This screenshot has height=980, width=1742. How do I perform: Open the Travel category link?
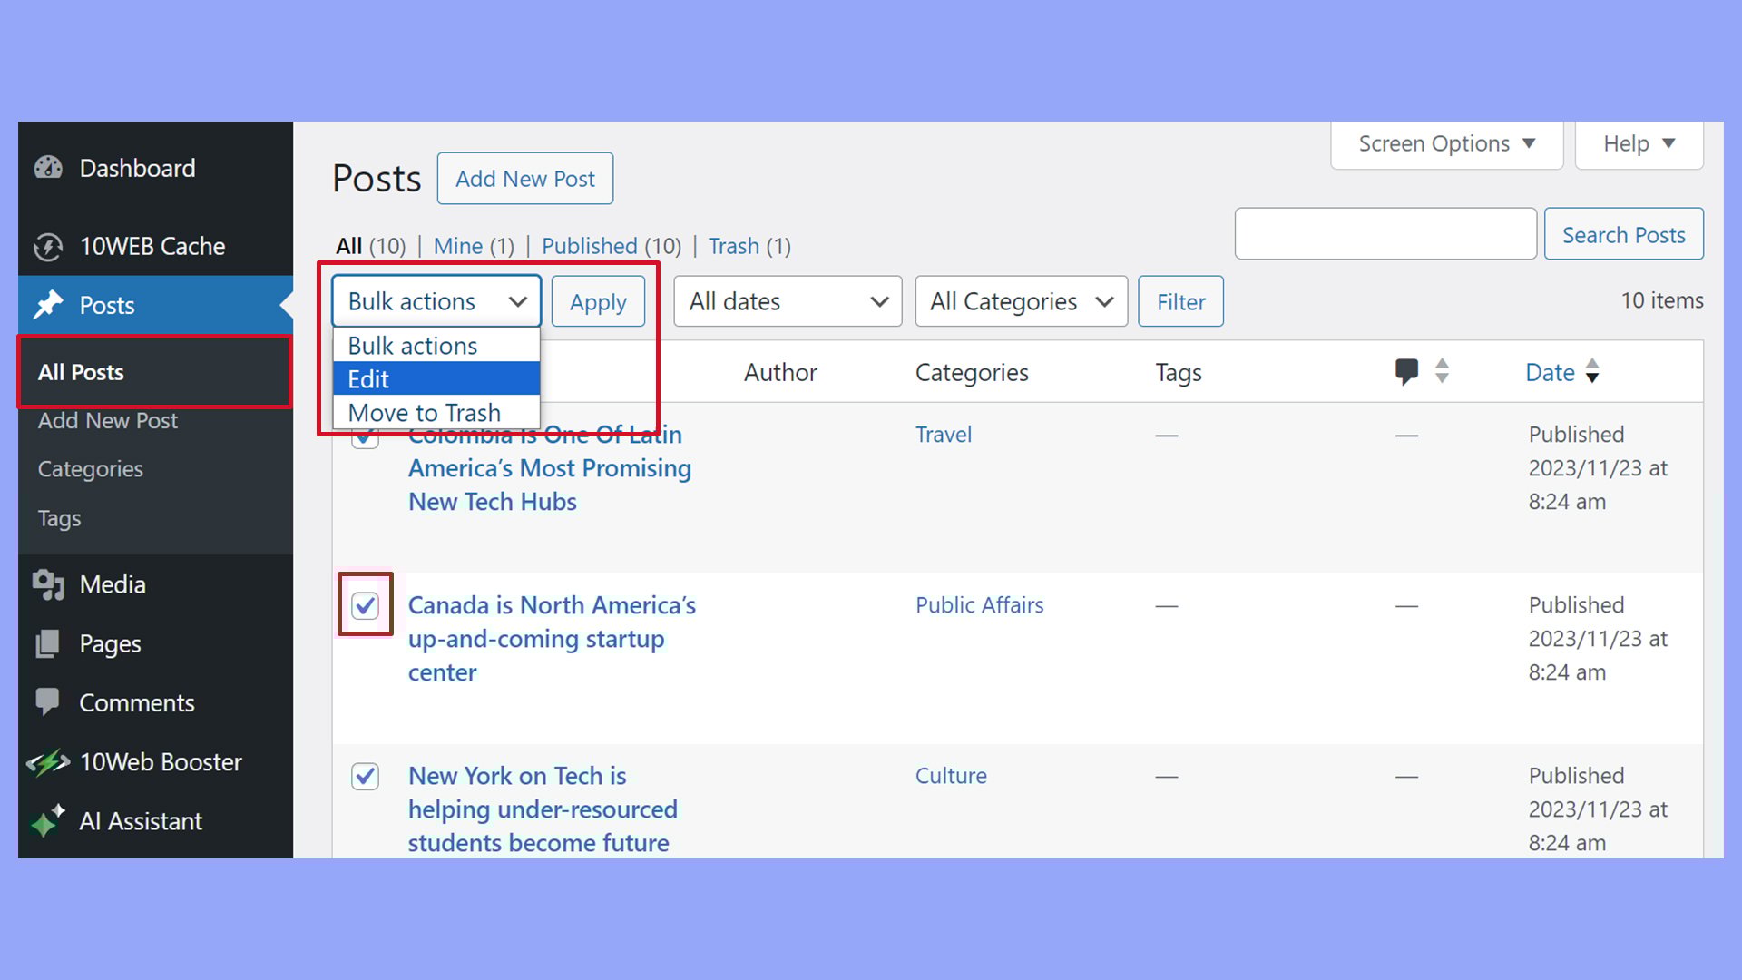pos(944,434)
